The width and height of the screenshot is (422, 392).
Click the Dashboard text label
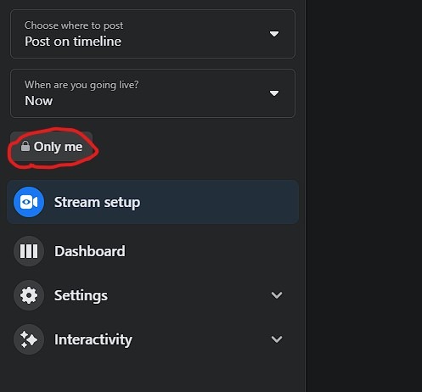90,251
